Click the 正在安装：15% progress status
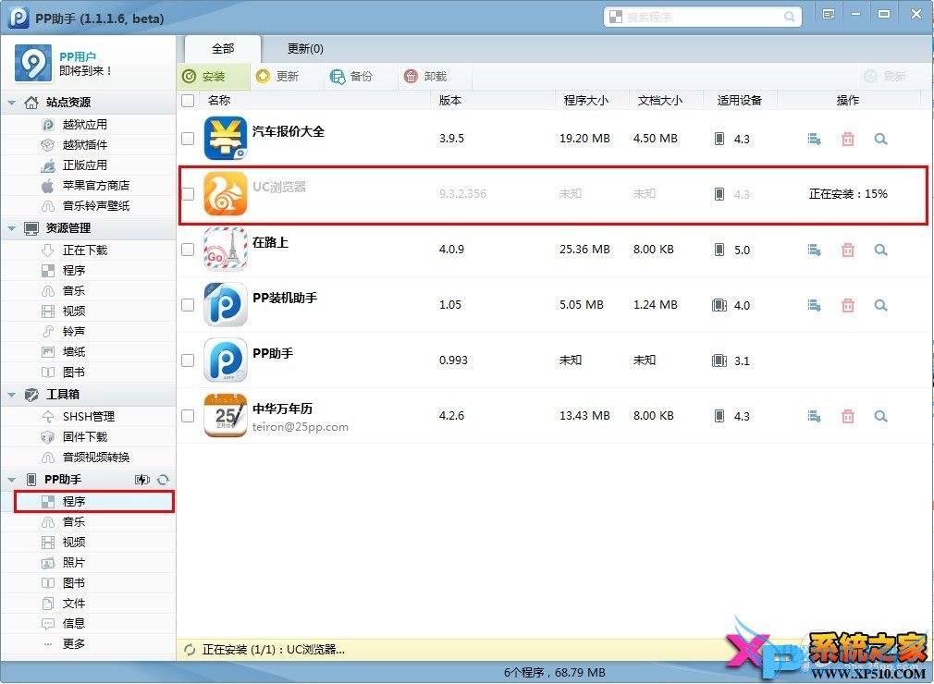This screenshot has width=934, height=684. [848, 194]
